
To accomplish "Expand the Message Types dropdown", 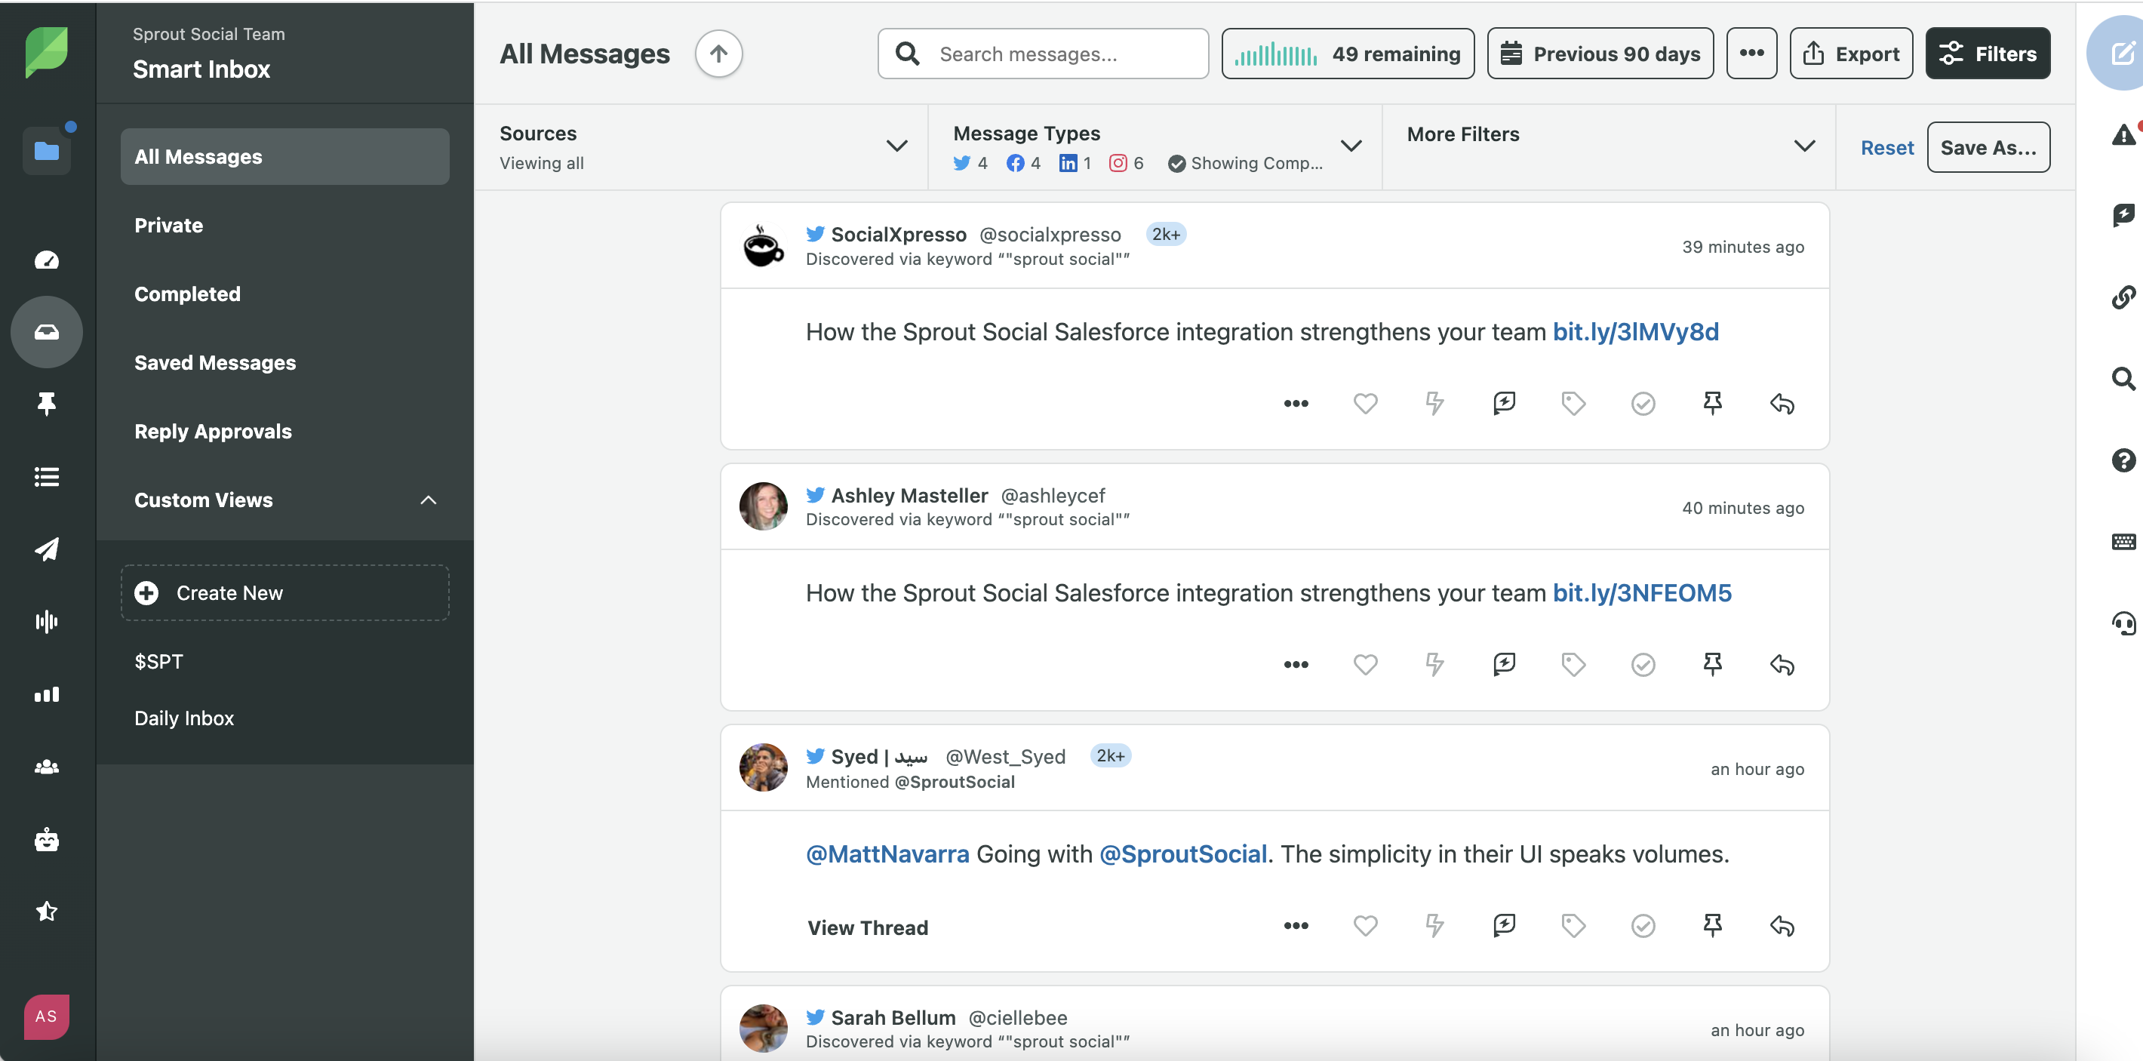I will [x=1351, y=146].
